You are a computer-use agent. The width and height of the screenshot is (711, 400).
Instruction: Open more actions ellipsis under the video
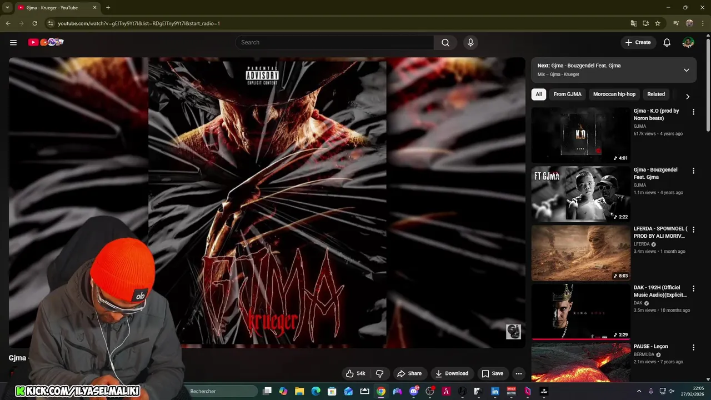pos(518,373)
